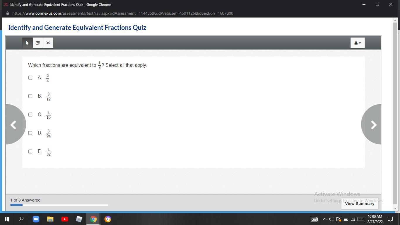Activate the sticky note tool
Viewport: 400px width, 225px height.
point(38,43)
